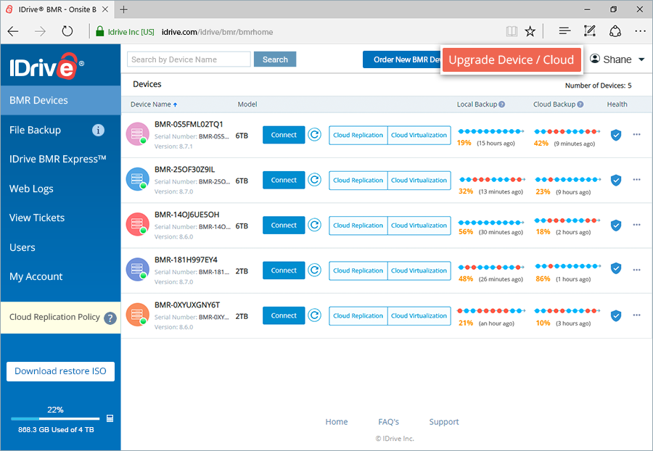
Task: Click Download restore ISO button
Action: (x=60, y=371)
